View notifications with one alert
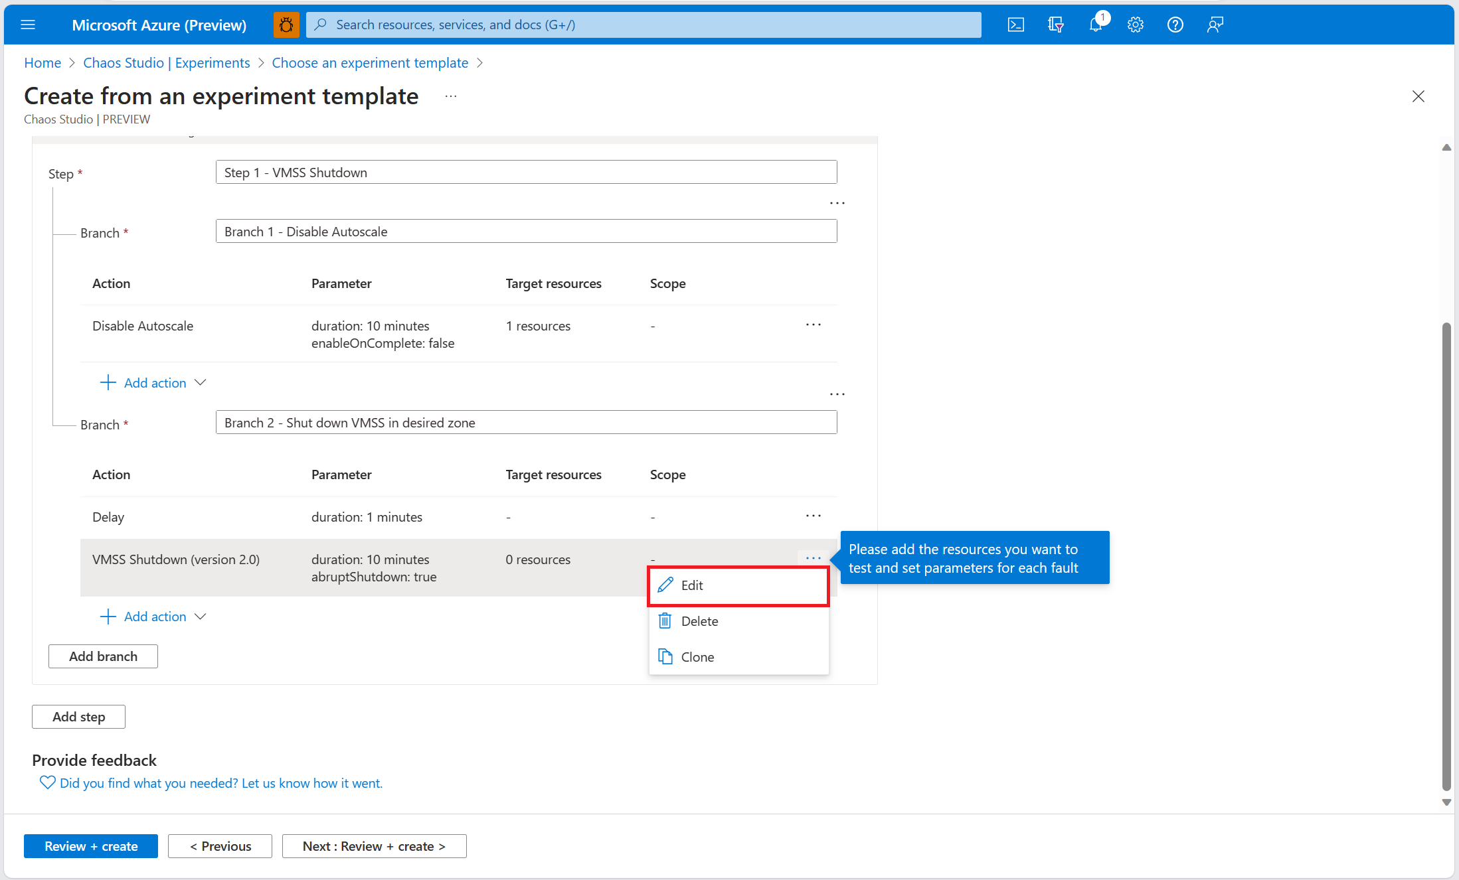Viewport: 1459px width, 880px height. (x=1095, y=25)
